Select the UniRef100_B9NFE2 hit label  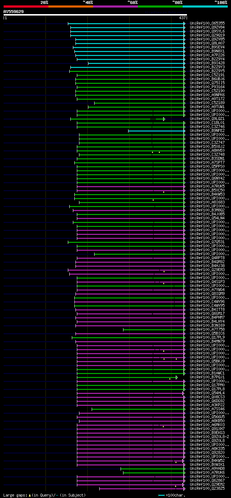(x=207, y=131)
